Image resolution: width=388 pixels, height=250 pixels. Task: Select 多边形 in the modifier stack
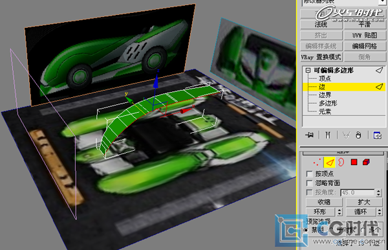click(x=328, y=103)
